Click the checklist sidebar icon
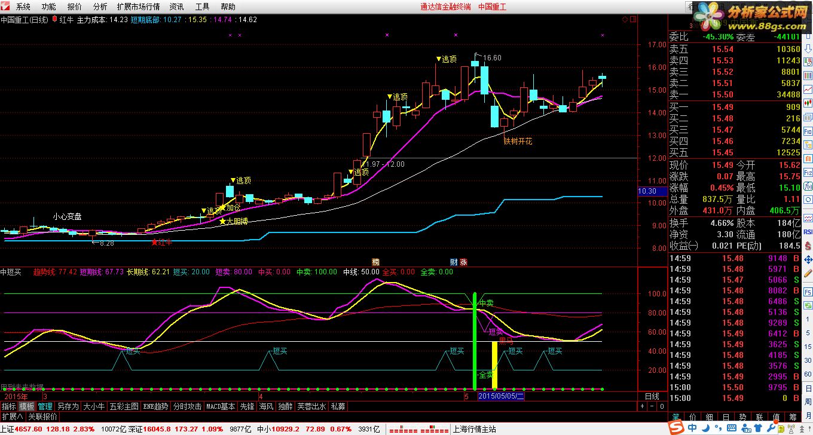Viewport: 813px width, 435px height. 807,62
